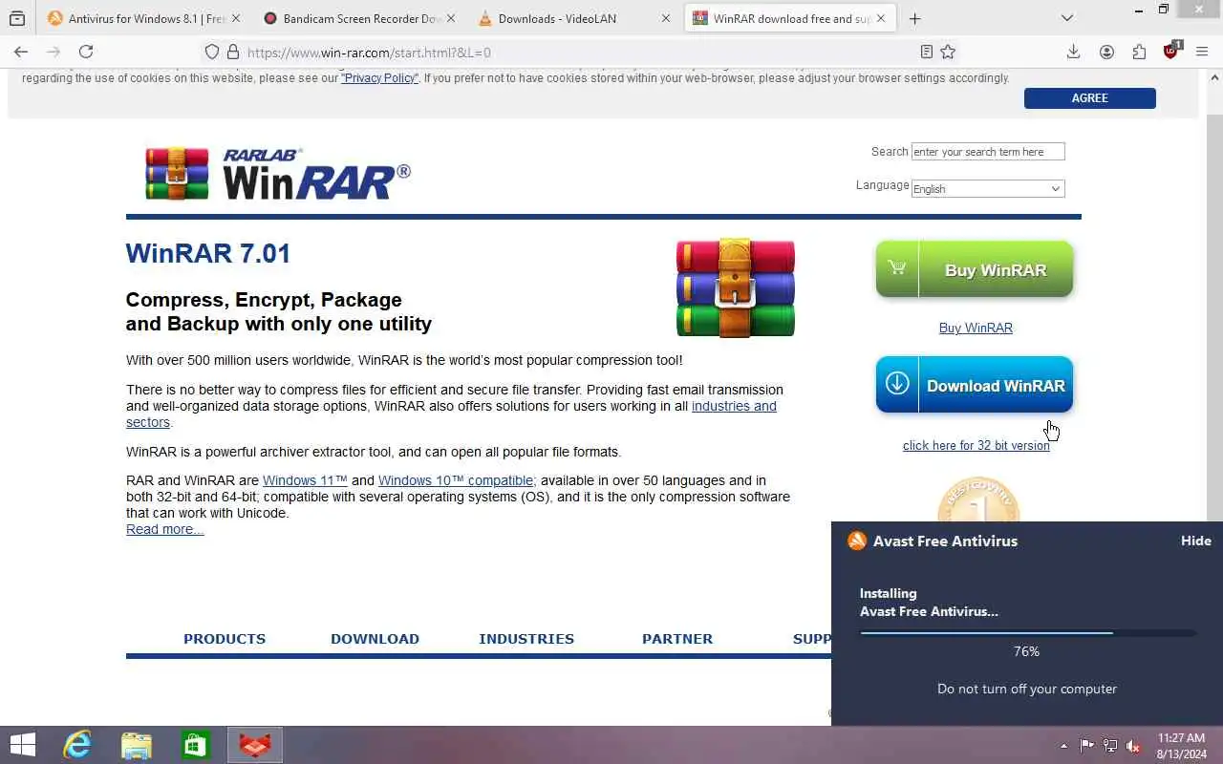Open File Explorer from the taskbar
The height and width of the screenshot is (764, 1223).
click(137, 745)
